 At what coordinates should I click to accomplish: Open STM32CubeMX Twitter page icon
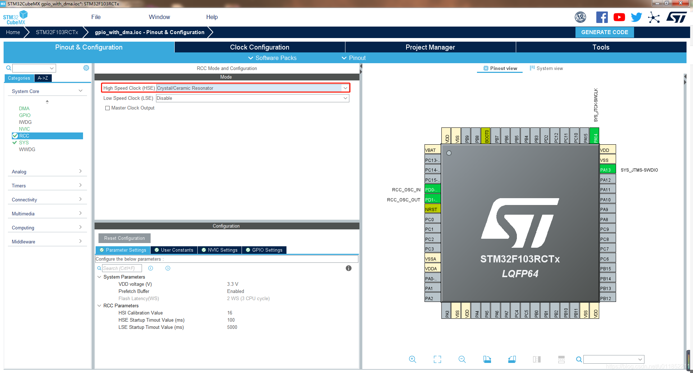click(636, 17)
